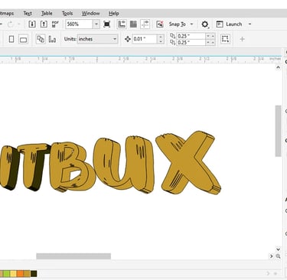This screenshot has width=287, height=280.
Task: Click the vertical scrollbar down arrow
Action: tap(278, 249)
